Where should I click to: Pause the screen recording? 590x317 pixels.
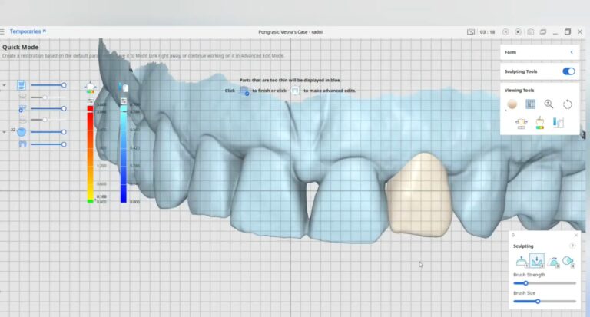tap(505, 32)
